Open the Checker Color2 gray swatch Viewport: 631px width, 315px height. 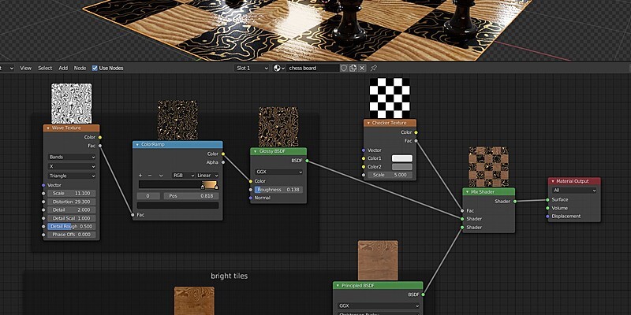(x=402, y=167)
